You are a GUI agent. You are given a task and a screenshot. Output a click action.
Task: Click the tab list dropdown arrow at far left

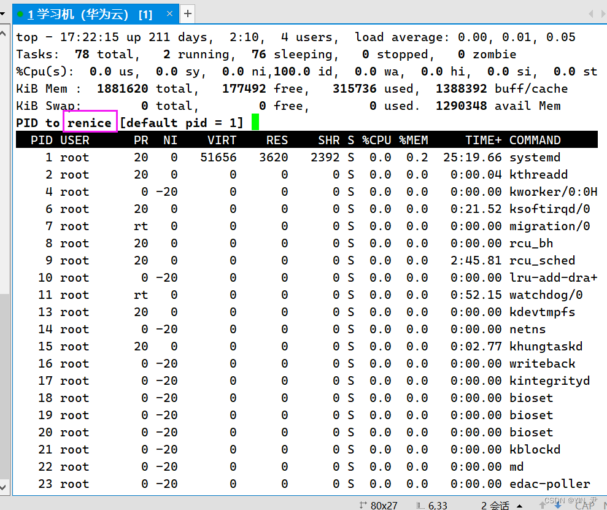[2, 14]
